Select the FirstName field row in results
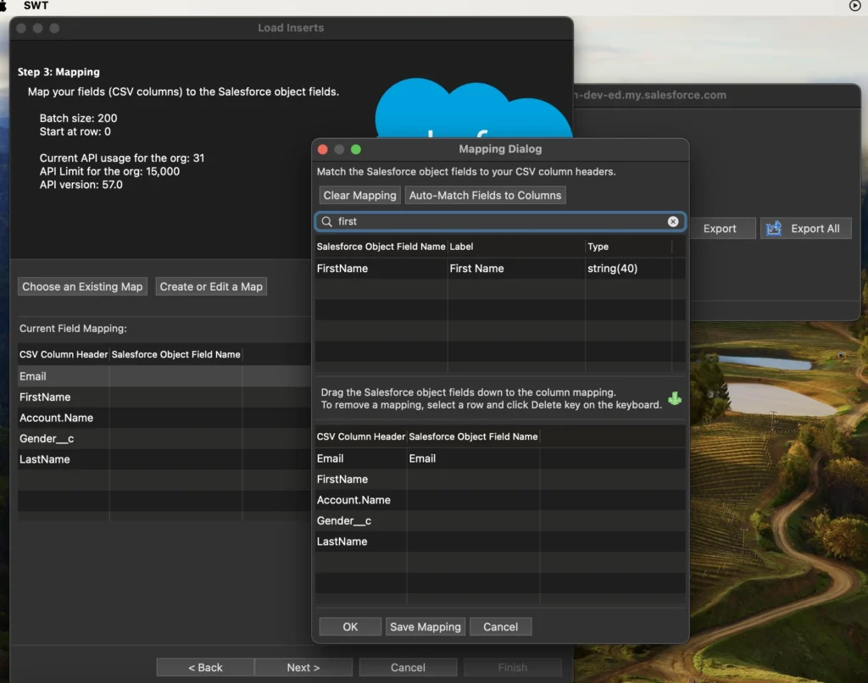The image size is (868, 683). (500, 269)
